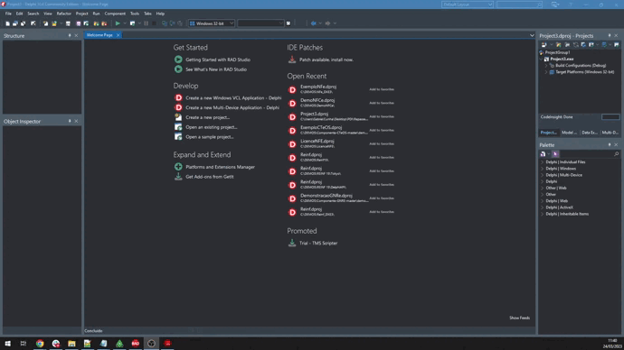This screenshot has width=624, height=350.
Task: Expand the Delphi | Individual Files palette category
Action: 542,161
